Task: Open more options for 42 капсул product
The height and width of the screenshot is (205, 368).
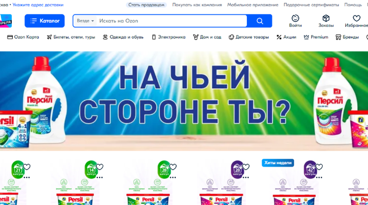Action: [319, 178]
